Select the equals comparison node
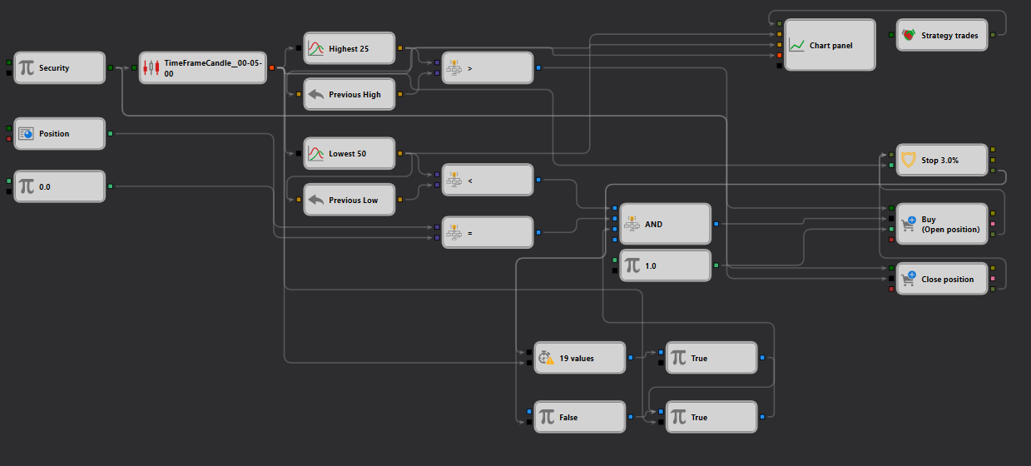This screenshot has height=466, width=1031. pos(487,232)
